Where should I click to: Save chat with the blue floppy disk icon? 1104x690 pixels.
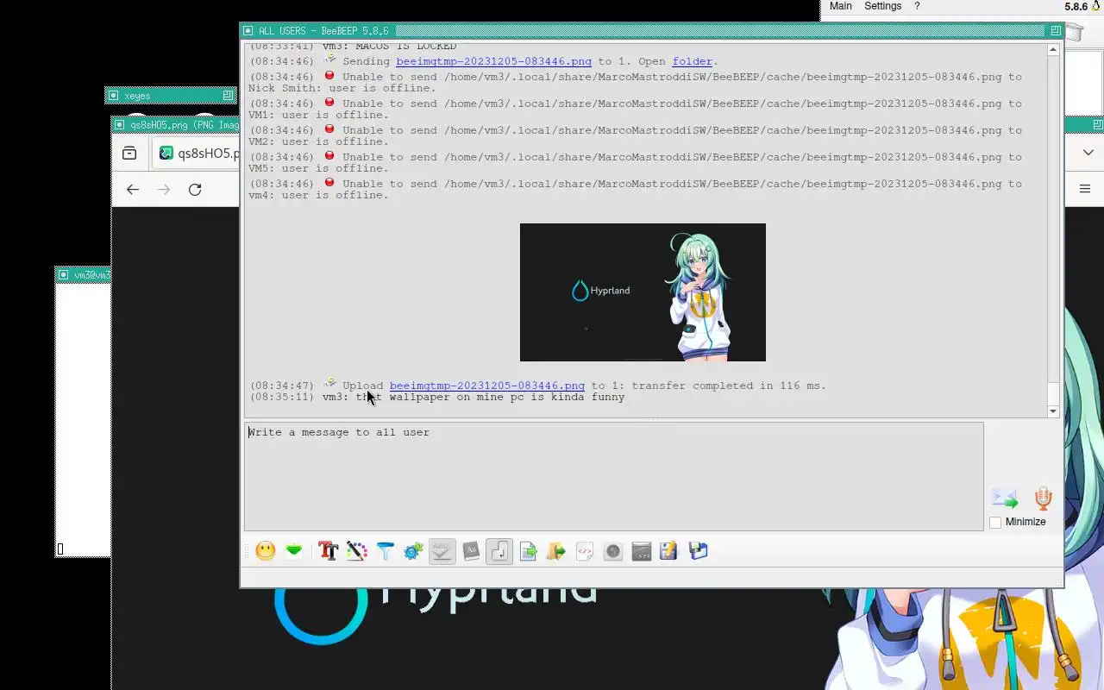click(x=698, y=551)
